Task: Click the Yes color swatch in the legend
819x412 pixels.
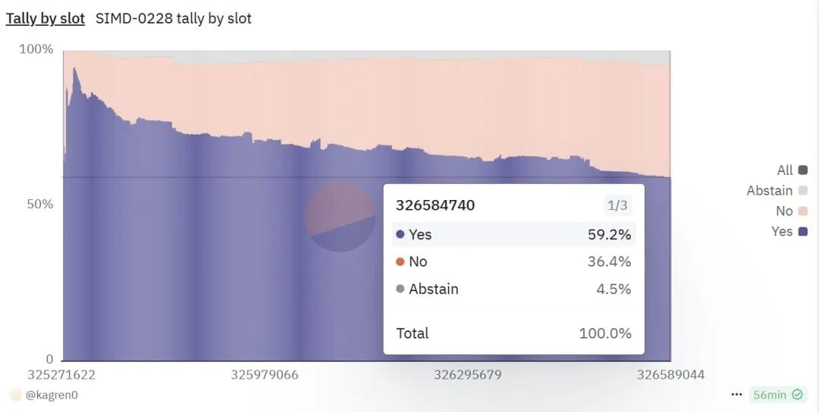Action: click(x=803, y=232)
